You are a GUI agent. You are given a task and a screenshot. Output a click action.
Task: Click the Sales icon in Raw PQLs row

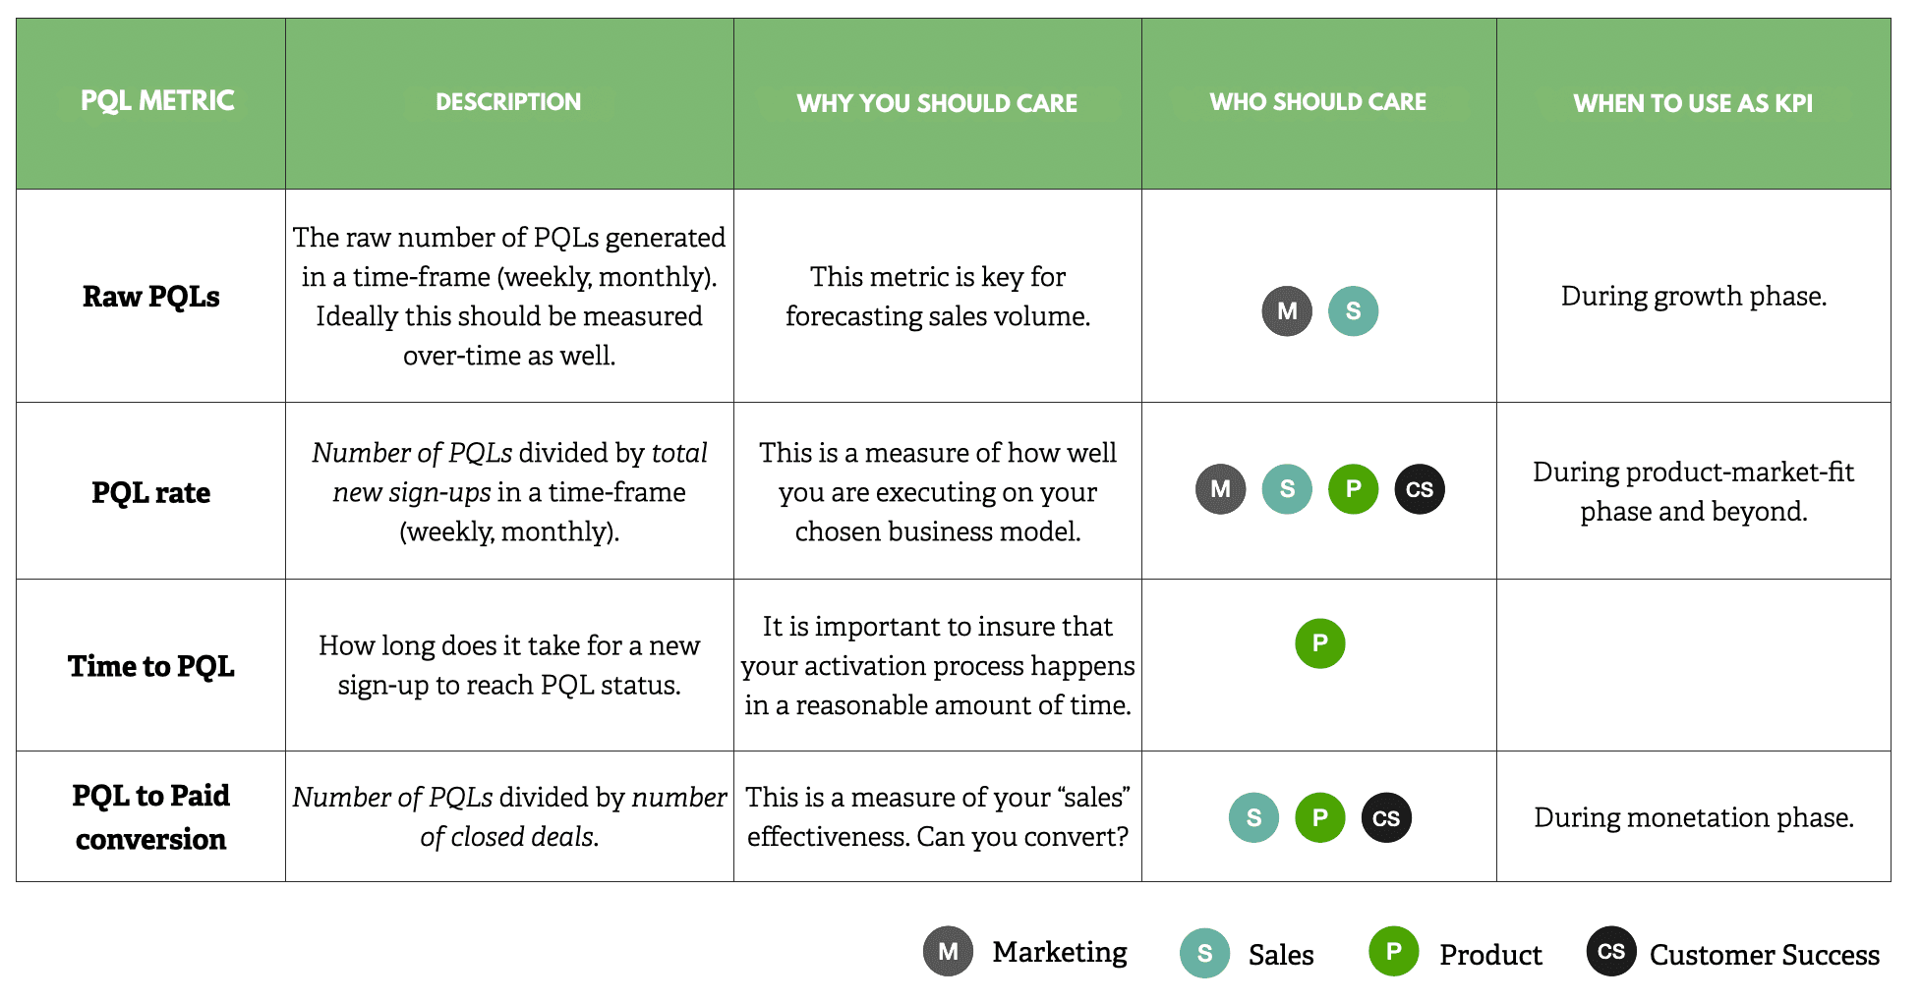click(1353, 311)
